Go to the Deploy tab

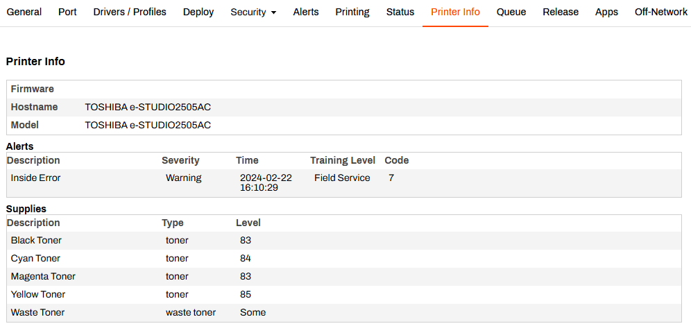(198, 12)
